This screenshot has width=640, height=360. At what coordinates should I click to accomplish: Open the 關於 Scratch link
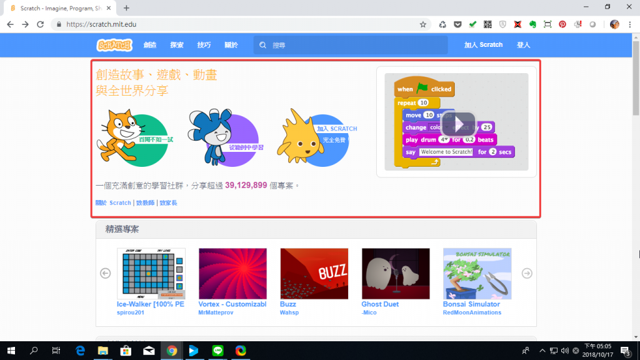(113, 203)
